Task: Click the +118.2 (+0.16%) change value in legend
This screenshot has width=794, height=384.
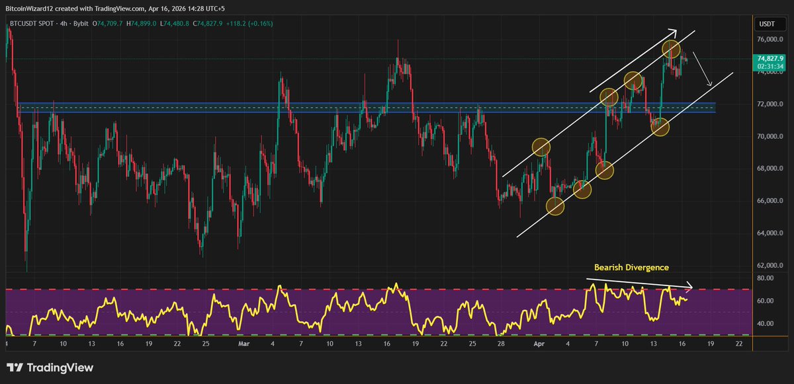Action: (x=248, y=24)
